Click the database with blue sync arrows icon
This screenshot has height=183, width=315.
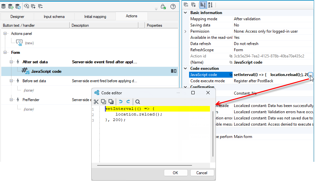(18, 6)
